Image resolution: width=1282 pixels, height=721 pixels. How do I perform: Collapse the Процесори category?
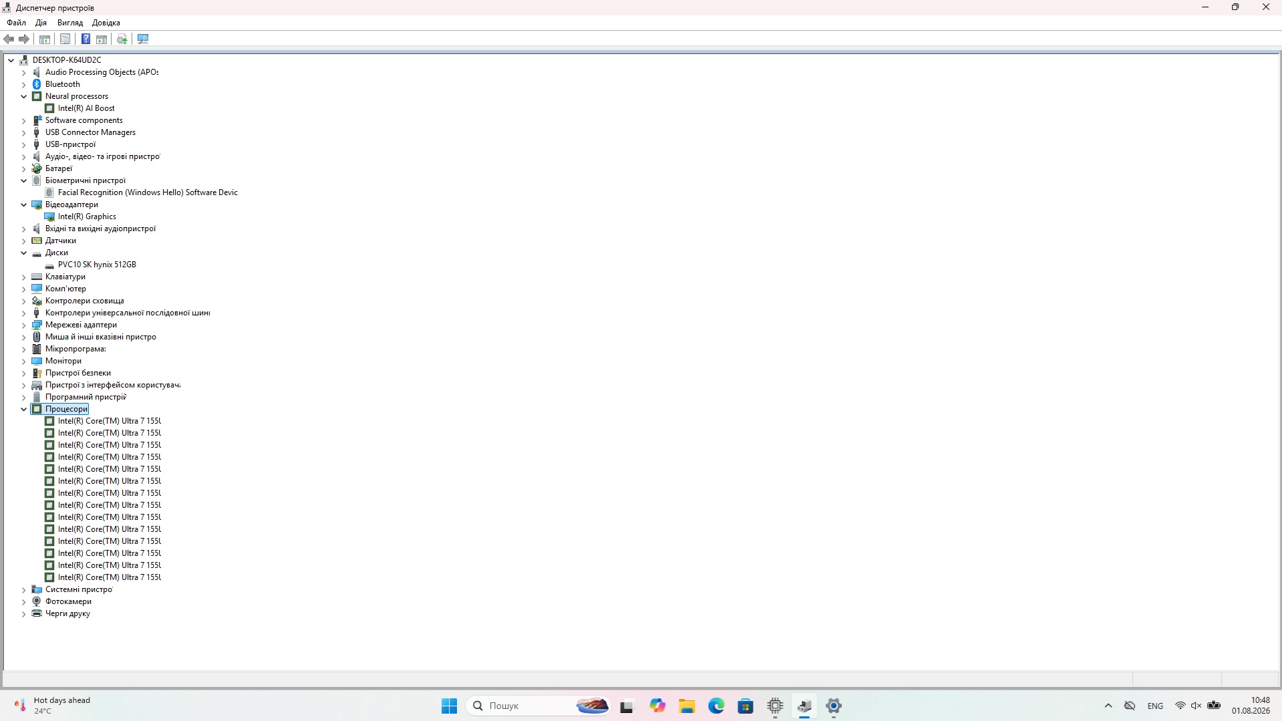pyautogui.click(x=24, y=409)
